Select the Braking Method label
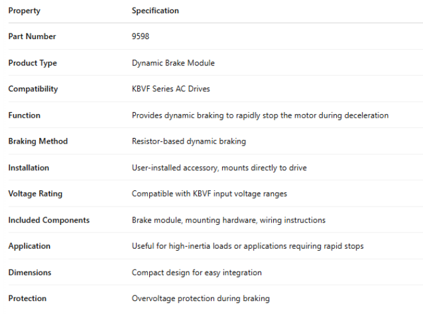423x315 pixels. [x=38, y=141]
